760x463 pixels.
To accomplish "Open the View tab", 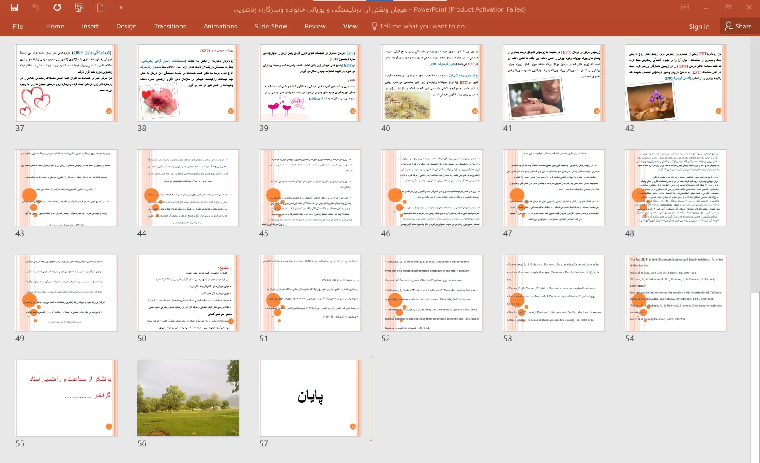I will click(x=350, y=26).
